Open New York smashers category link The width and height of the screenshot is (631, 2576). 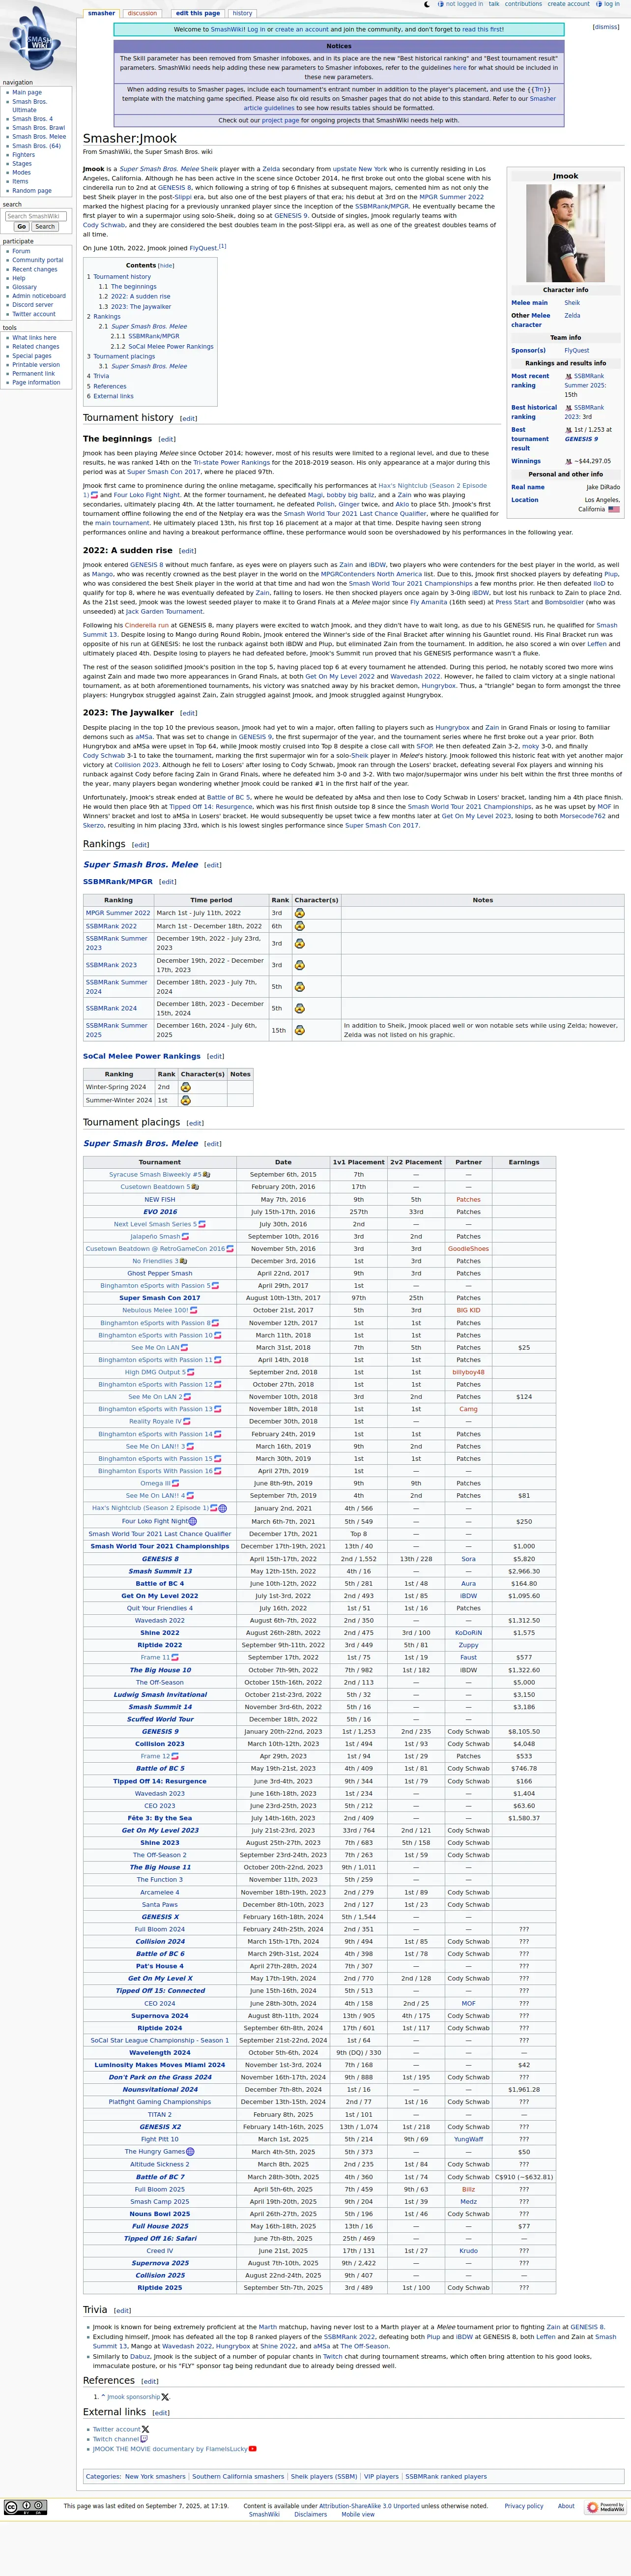(x=155, y=2476)
